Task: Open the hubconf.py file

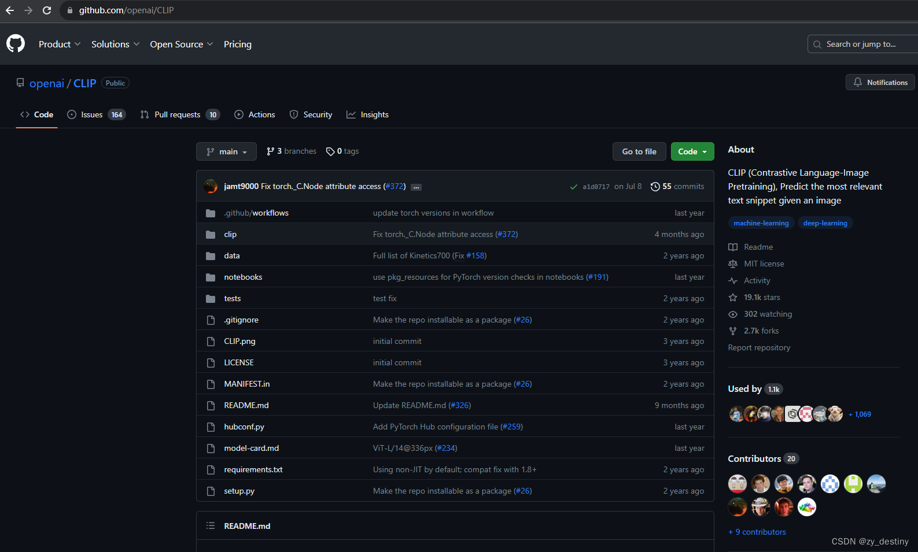Action: click(x=244, y=427)
